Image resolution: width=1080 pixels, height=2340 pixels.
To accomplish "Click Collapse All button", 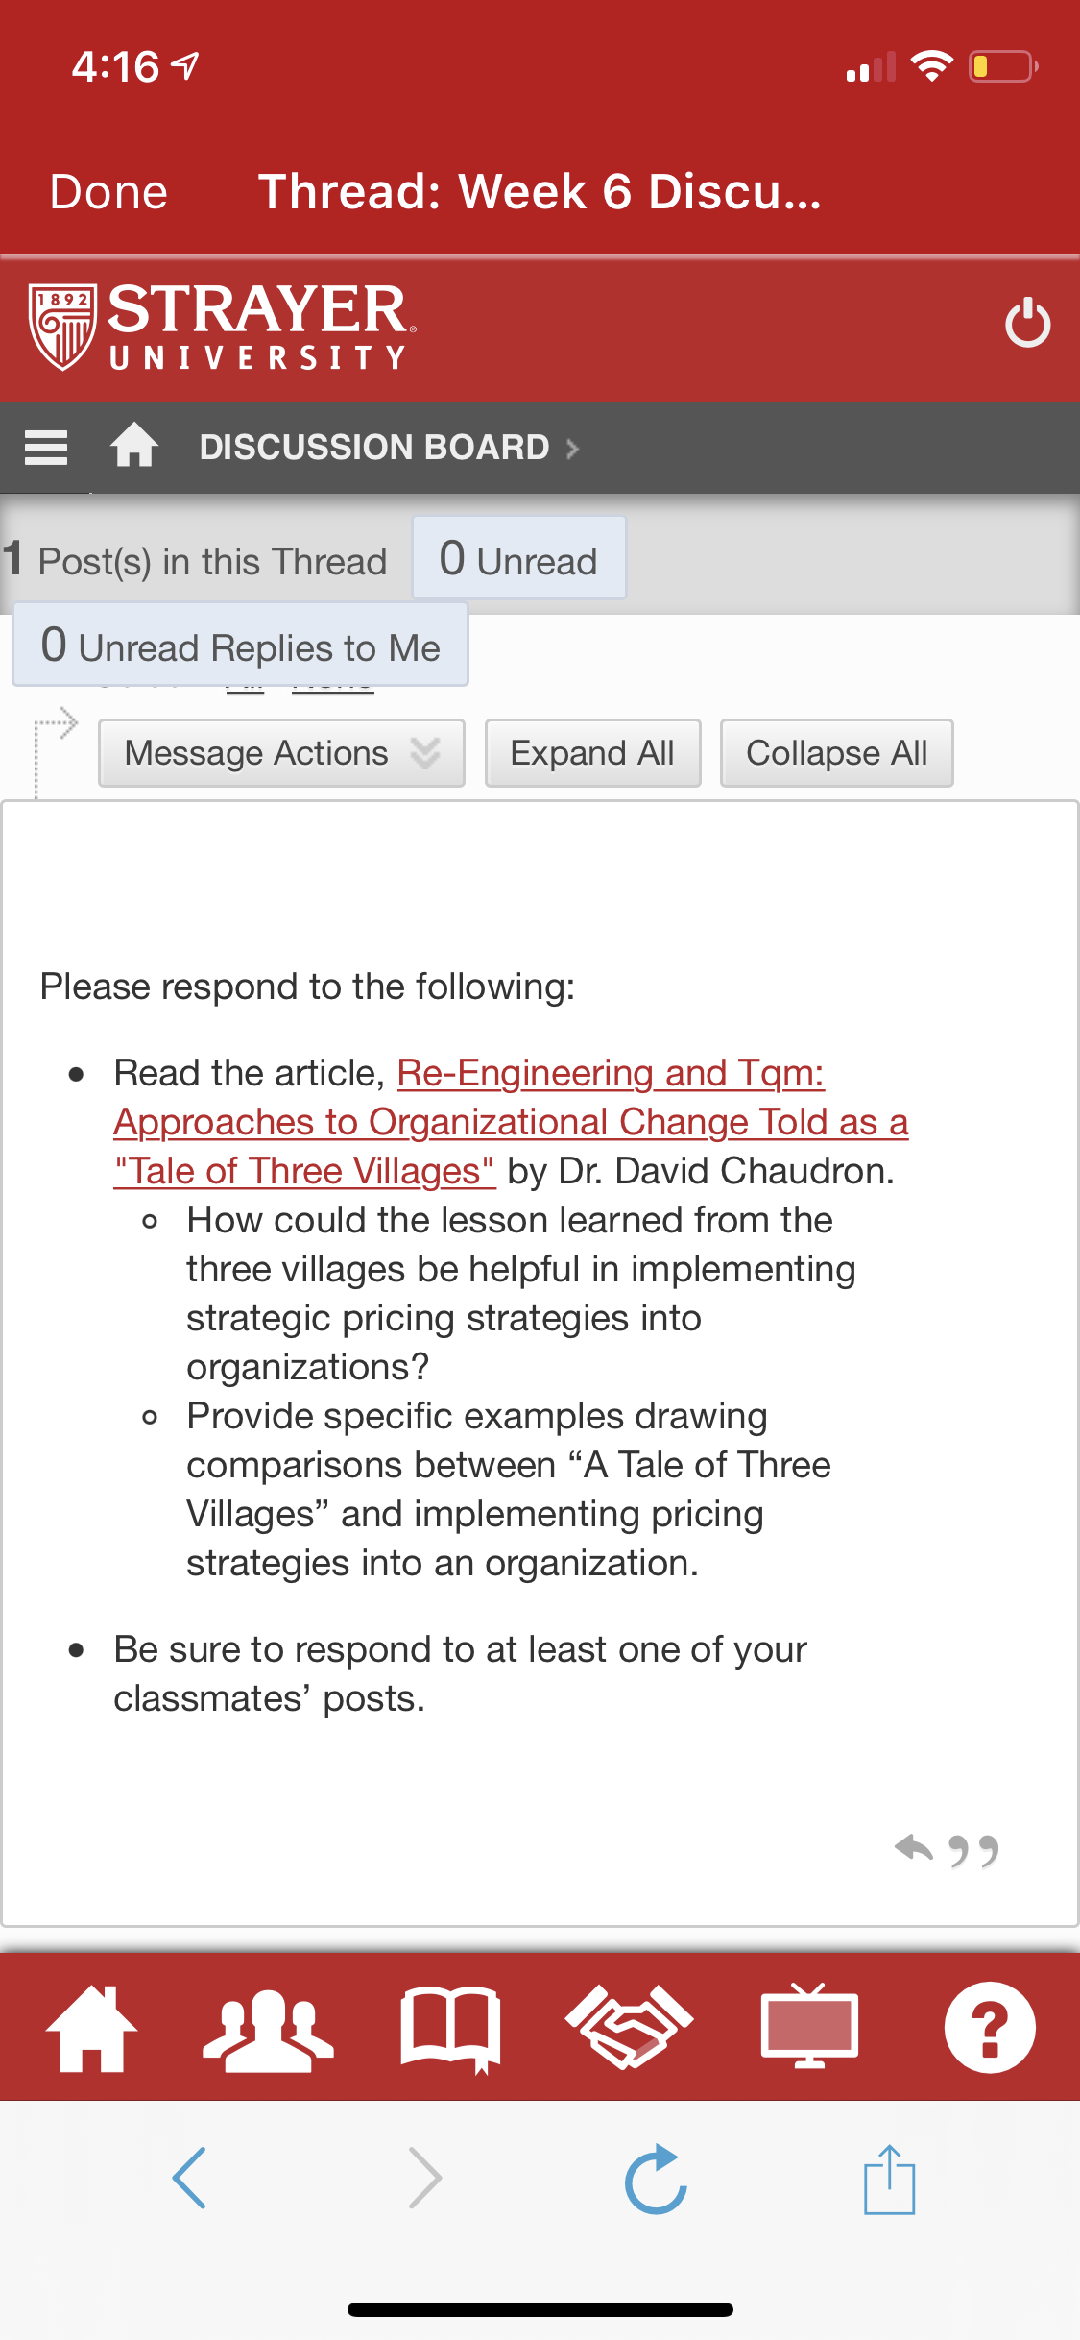I will pyautogui.click(x=836, y=753).
